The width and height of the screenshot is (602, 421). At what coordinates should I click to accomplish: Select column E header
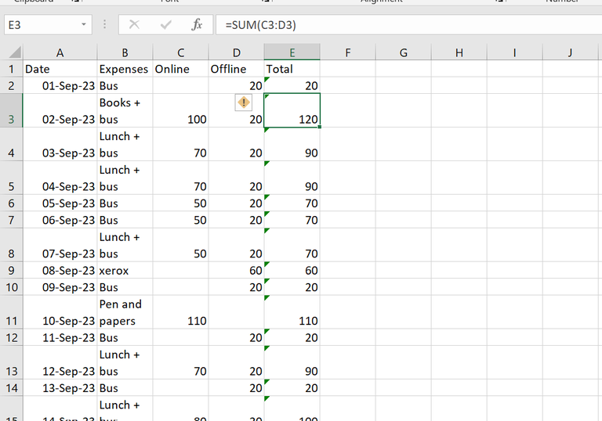tap(292, 52)
